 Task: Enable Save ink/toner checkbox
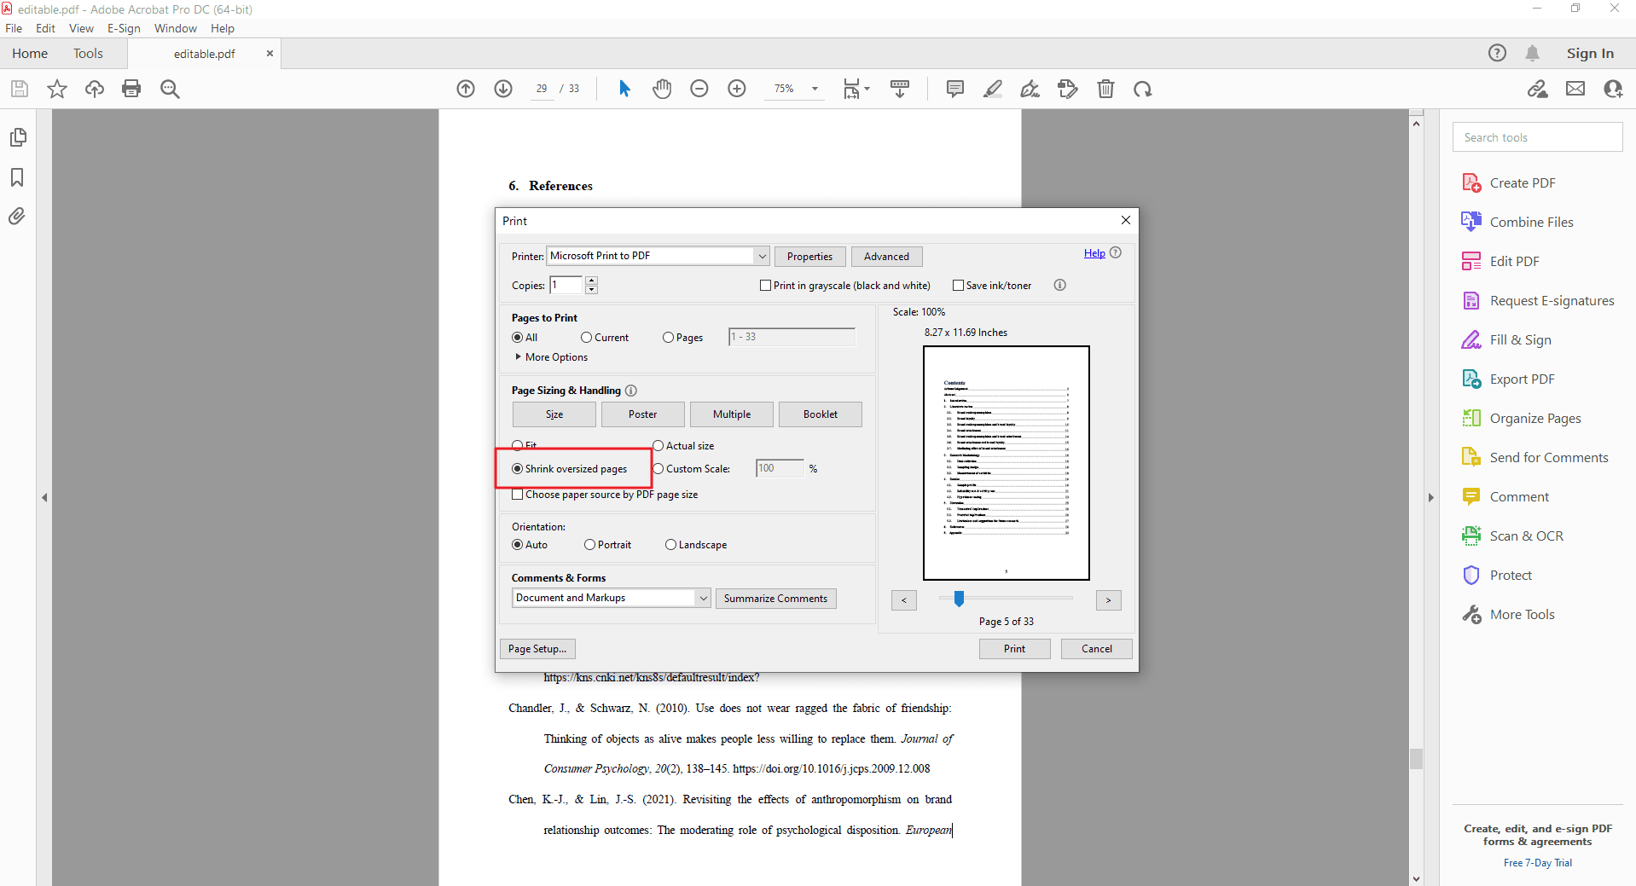[x=959, y=286]
